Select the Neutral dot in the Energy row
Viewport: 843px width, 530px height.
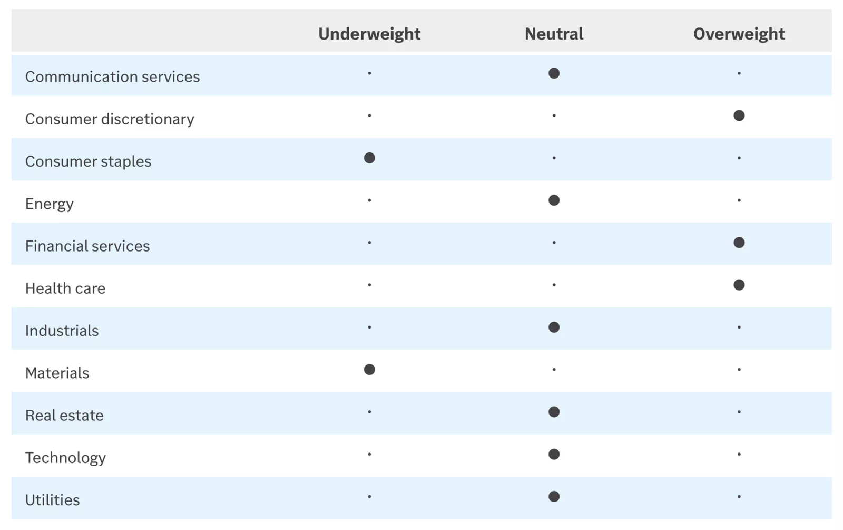tap(554, 200)
